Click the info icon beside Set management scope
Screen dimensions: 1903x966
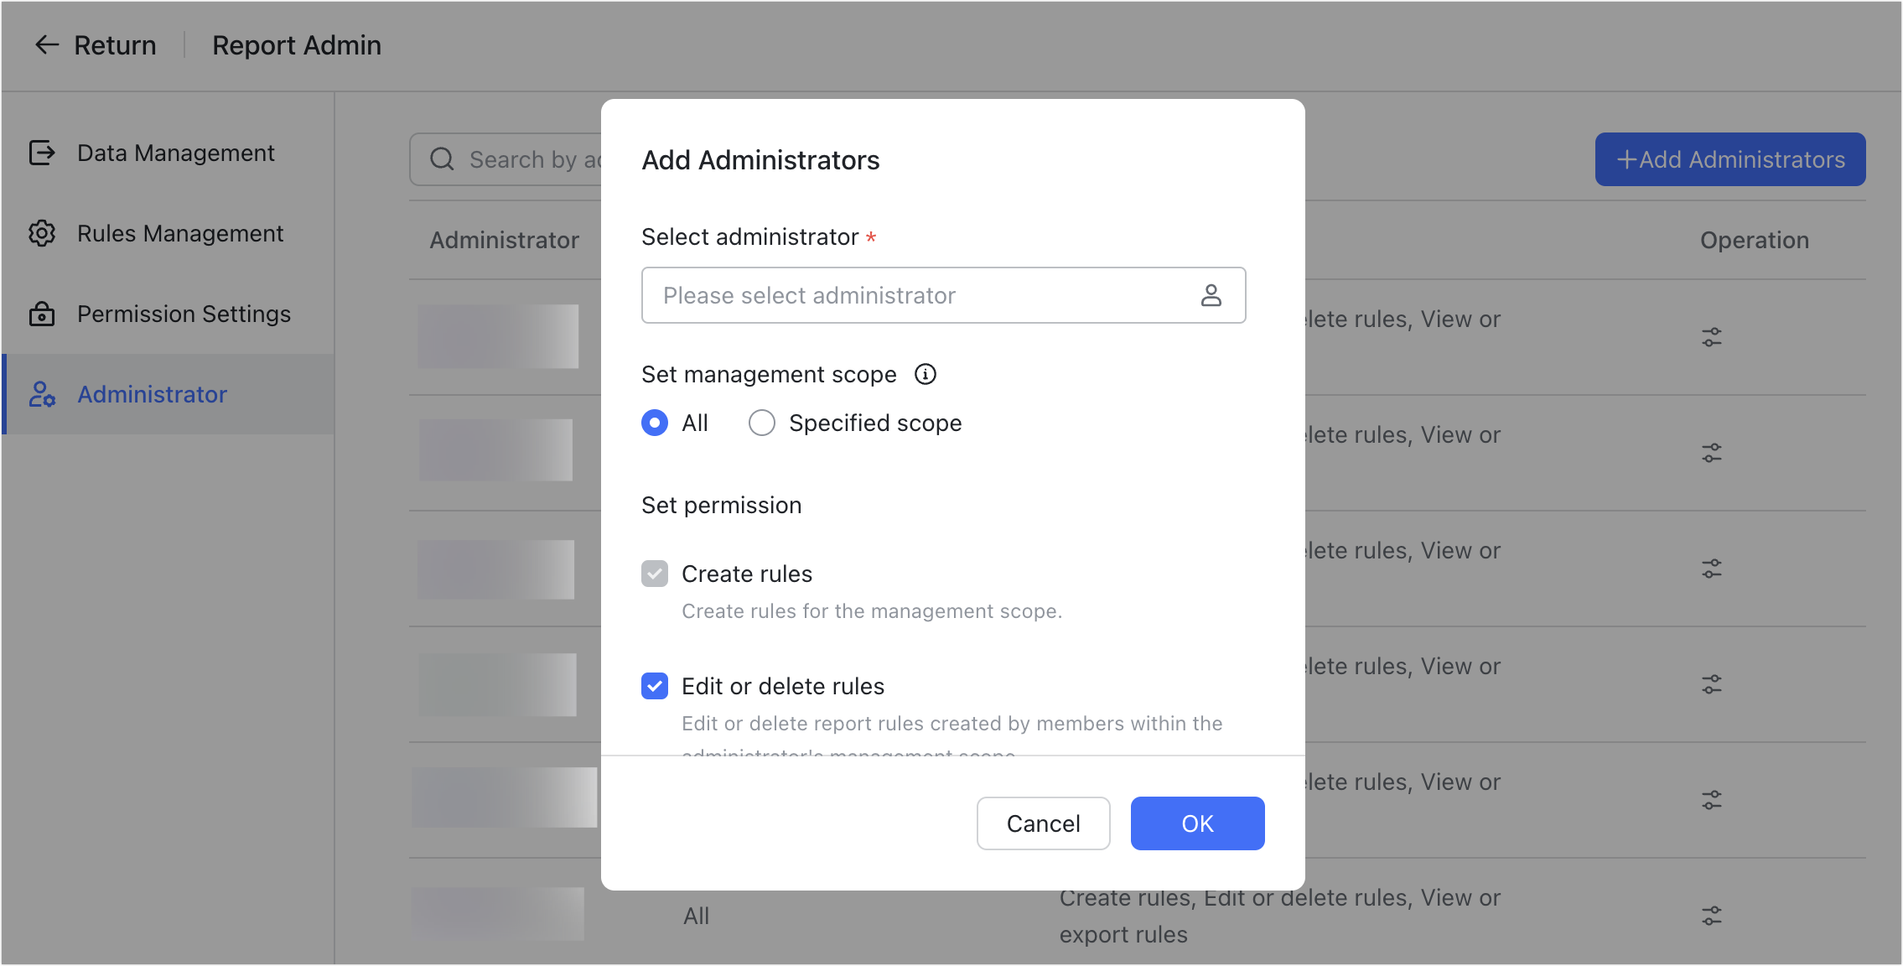925,374
